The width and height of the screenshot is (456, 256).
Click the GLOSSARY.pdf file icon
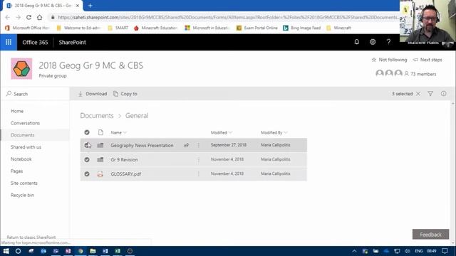[x=100, y=174]
